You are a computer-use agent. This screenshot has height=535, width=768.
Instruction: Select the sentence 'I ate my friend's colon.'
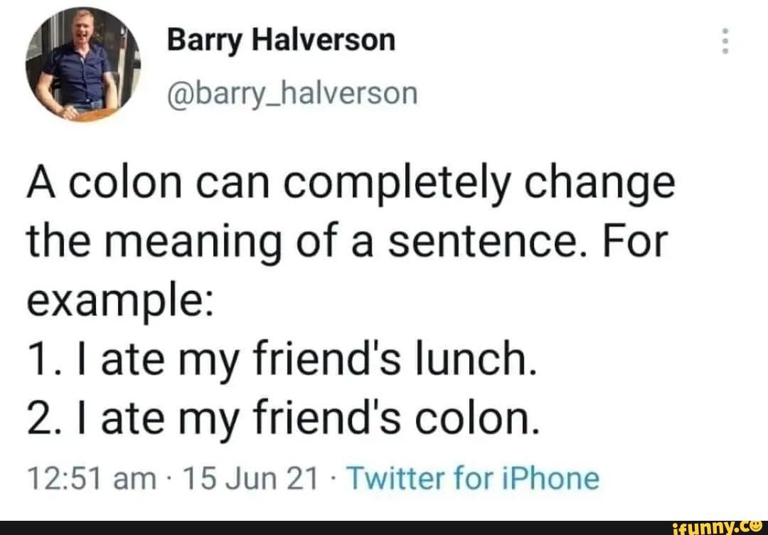click(x=318, y=418)
